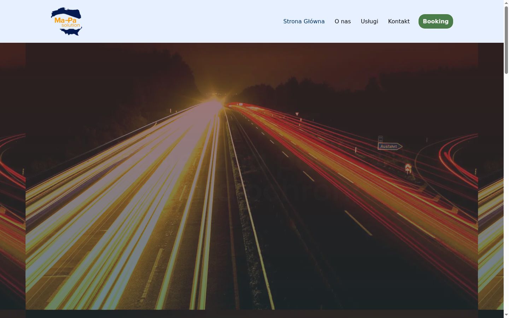This screenshot has width=509, height=318.
Task: Click the vertical scrollbar thumb
Action: pos(506,40)
